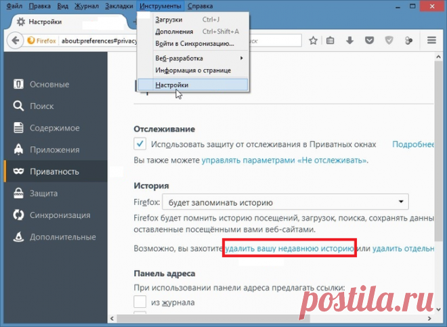Click Подробнее link about tracking
The width and height of the screenshot is (447, 327).
(x=413, y=144)
